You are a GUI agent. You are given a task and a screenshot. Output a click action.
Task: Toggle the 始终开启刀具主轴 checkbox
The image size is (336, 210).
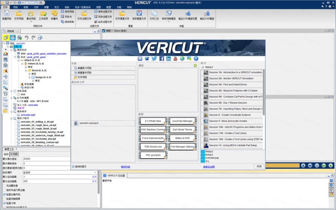(x=5, y=190)
